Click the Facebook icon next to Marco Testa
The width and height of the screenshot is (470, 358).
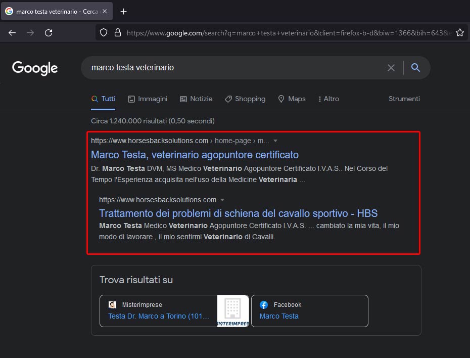[263, 304]
